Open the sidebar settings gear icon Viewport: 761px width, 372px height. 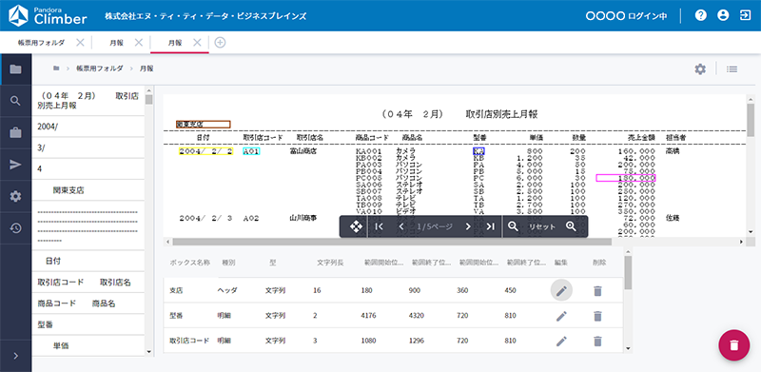pos(15,196)
